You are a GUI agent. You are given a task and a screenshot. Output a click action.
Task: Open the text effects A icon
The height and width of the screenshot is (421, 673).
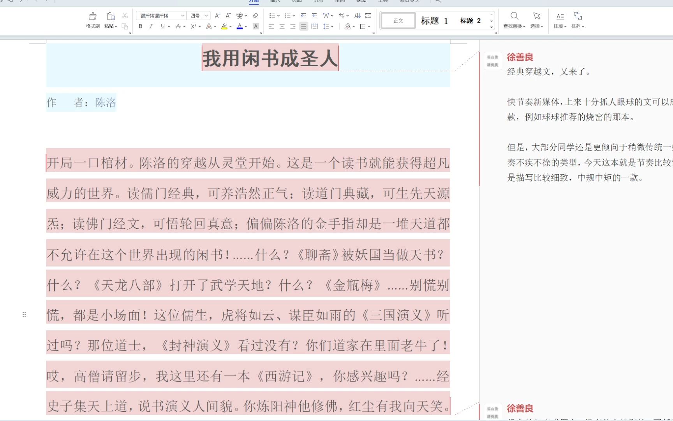209,27
